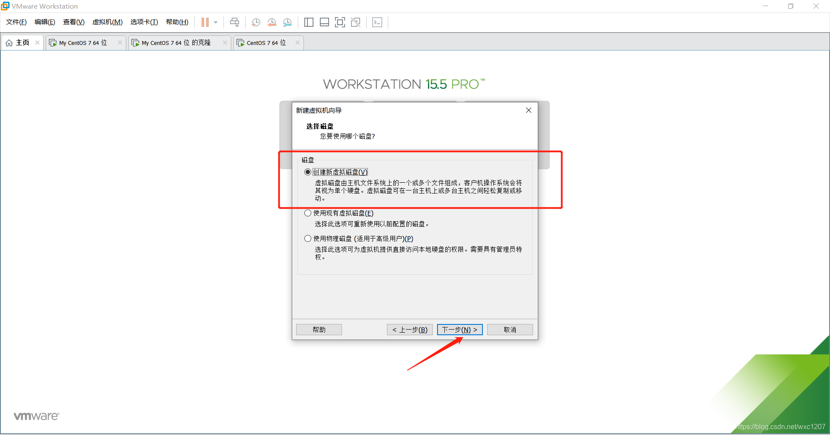Minimize the VMware Workstation window
The width and height of the screenshot is (830, 435).
click(766, 6)
